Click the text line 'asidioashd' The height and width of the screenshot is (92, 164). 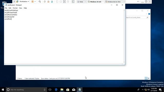tap(9, 17)
